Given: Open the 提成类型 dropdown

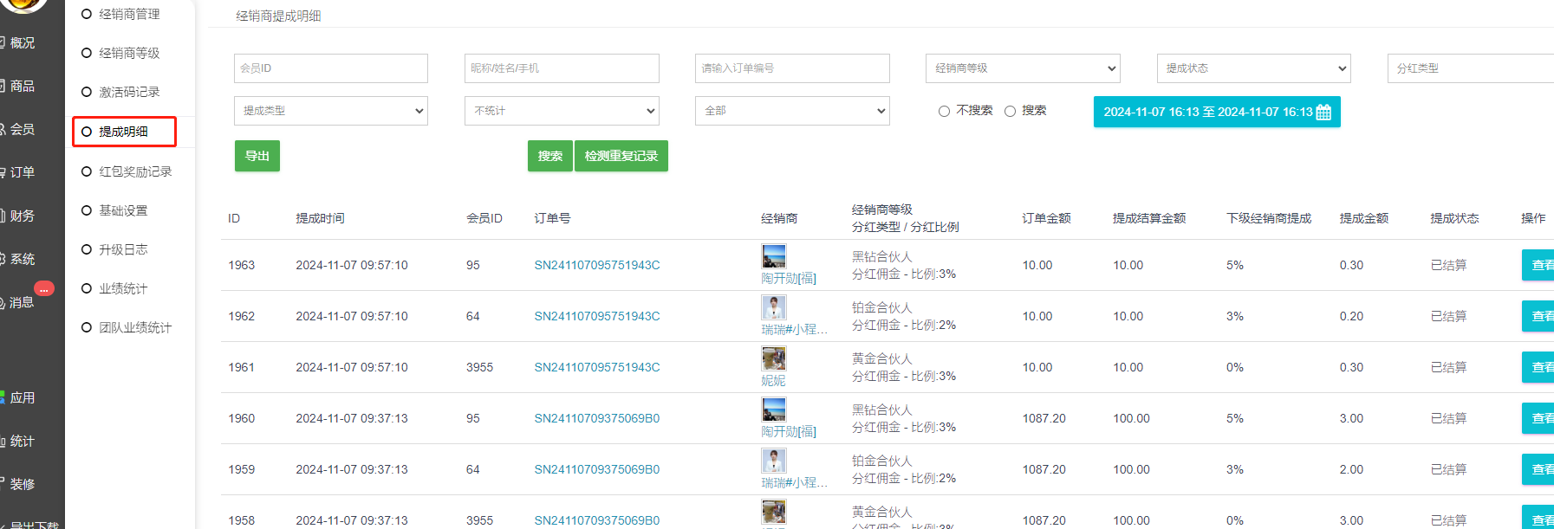Looking at the screenshot, I should pyautogui.click(x=331, y=111).
